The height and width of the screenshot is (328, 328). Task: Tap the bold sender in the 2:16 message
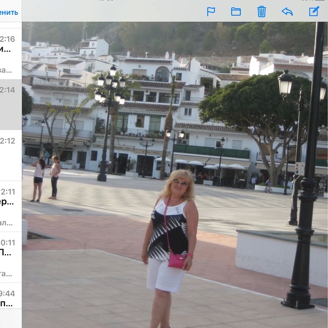pos(7,49)
